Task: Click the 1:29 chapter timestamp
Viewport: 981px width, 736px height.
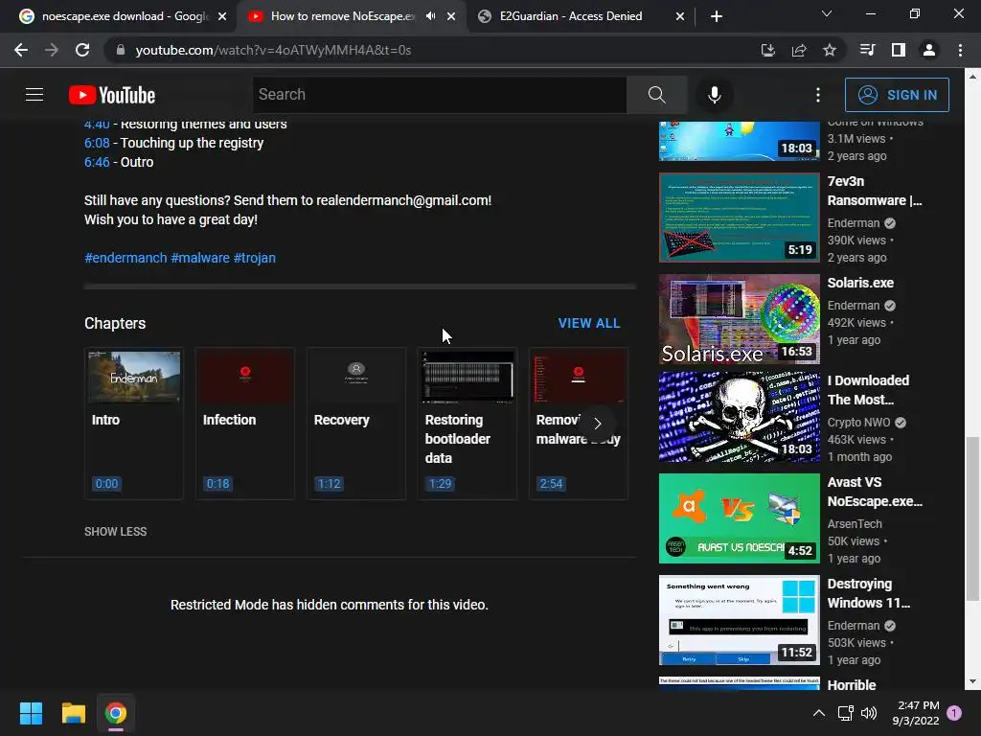Action: 440,484
